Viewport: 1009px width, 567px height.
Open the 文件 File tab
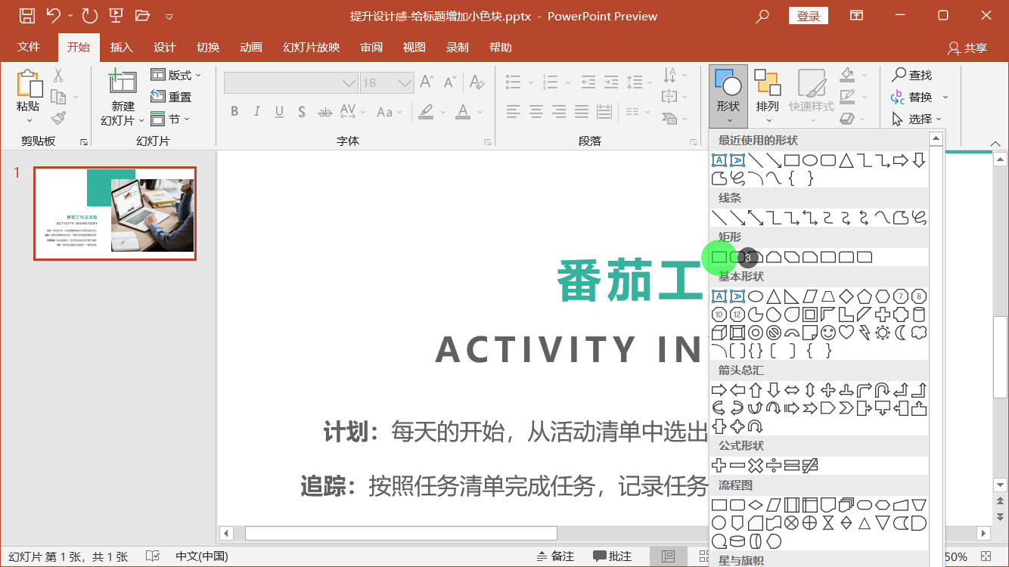click(x=29, y=47)
